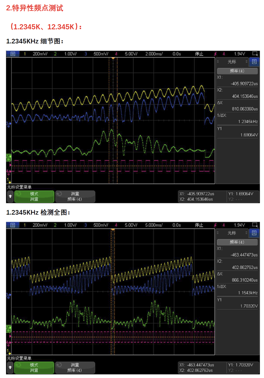Image resolution: width=264 pixels, height=378 pixels.
Task: Click the orange trigger position marker atop the detail scope grid
Action: coord(113,58)
